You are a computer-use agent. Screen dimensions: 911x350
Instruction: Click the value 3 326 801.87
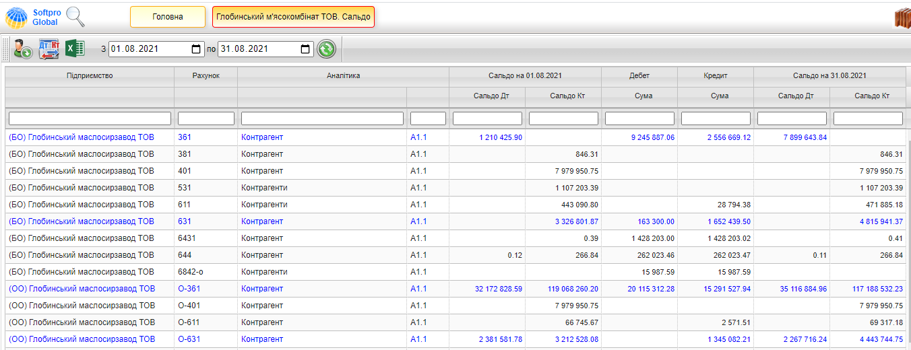(577, 221)
